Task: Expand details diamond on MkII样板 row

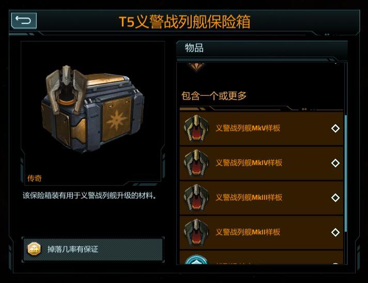Action: (335, 232)
